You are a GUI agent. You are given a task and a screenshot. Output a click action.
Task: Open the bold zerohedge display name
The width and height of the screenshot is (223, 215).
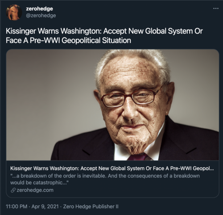39,8
